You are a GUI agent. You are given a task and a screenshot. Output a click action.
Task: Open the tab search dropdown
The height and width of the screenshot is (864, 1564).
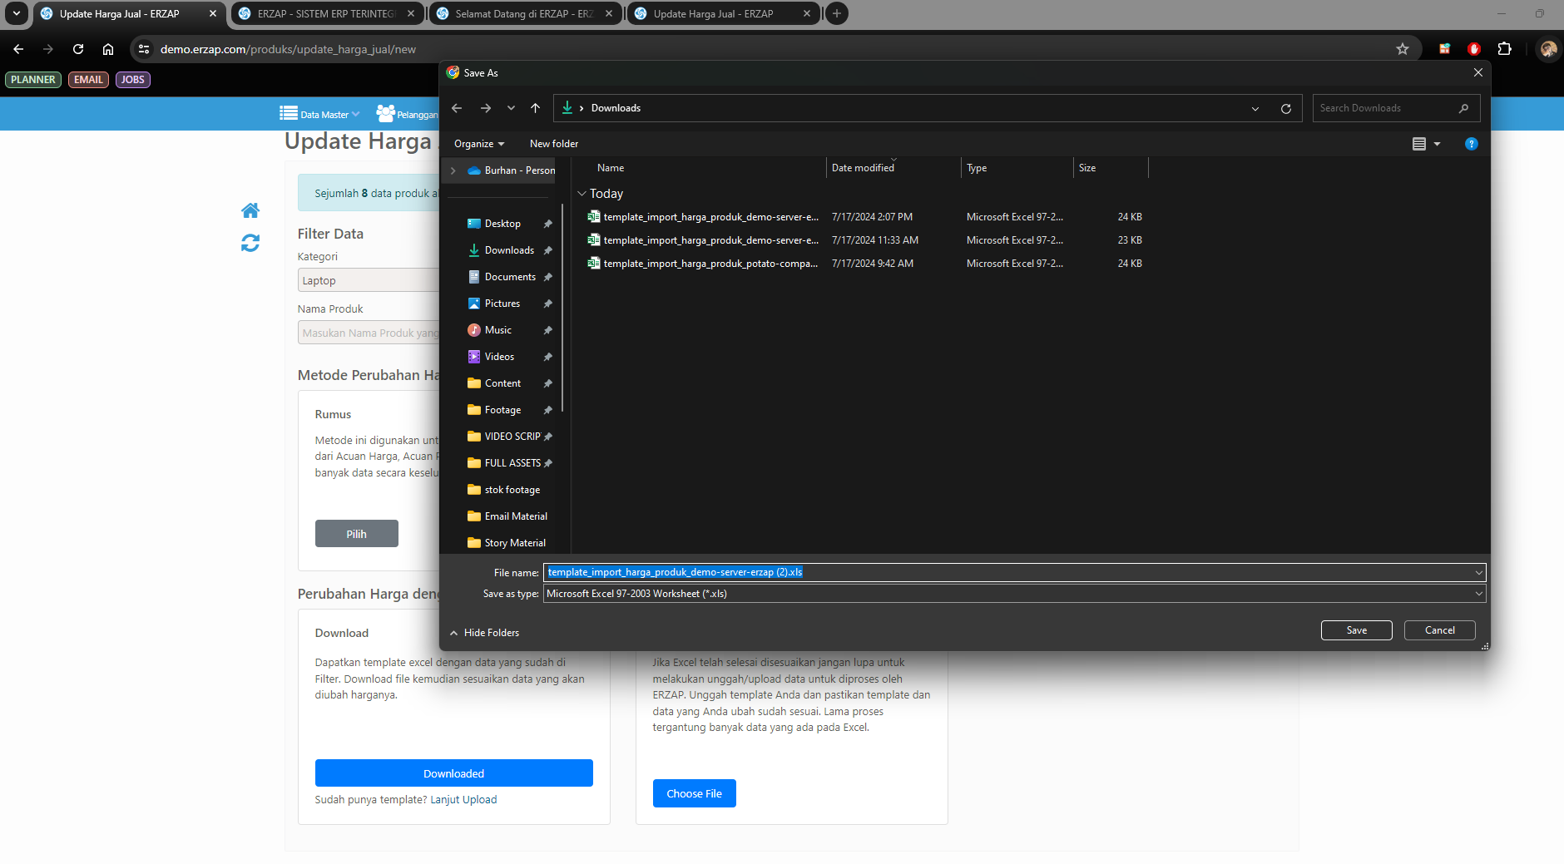point(17,14)
